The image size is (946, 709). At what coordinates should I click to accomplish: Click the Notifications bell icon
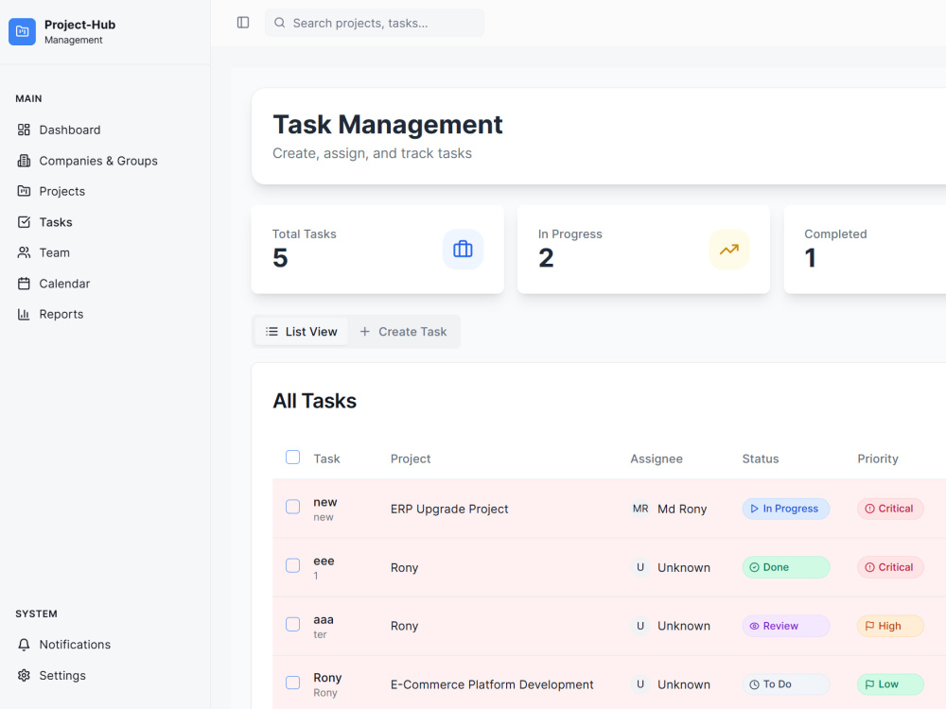tap(24, 645)
